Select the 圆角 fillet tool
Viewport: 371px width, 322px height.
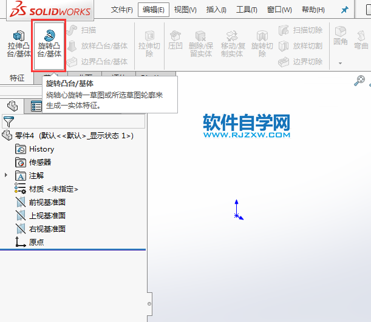(x=341, y=36)
